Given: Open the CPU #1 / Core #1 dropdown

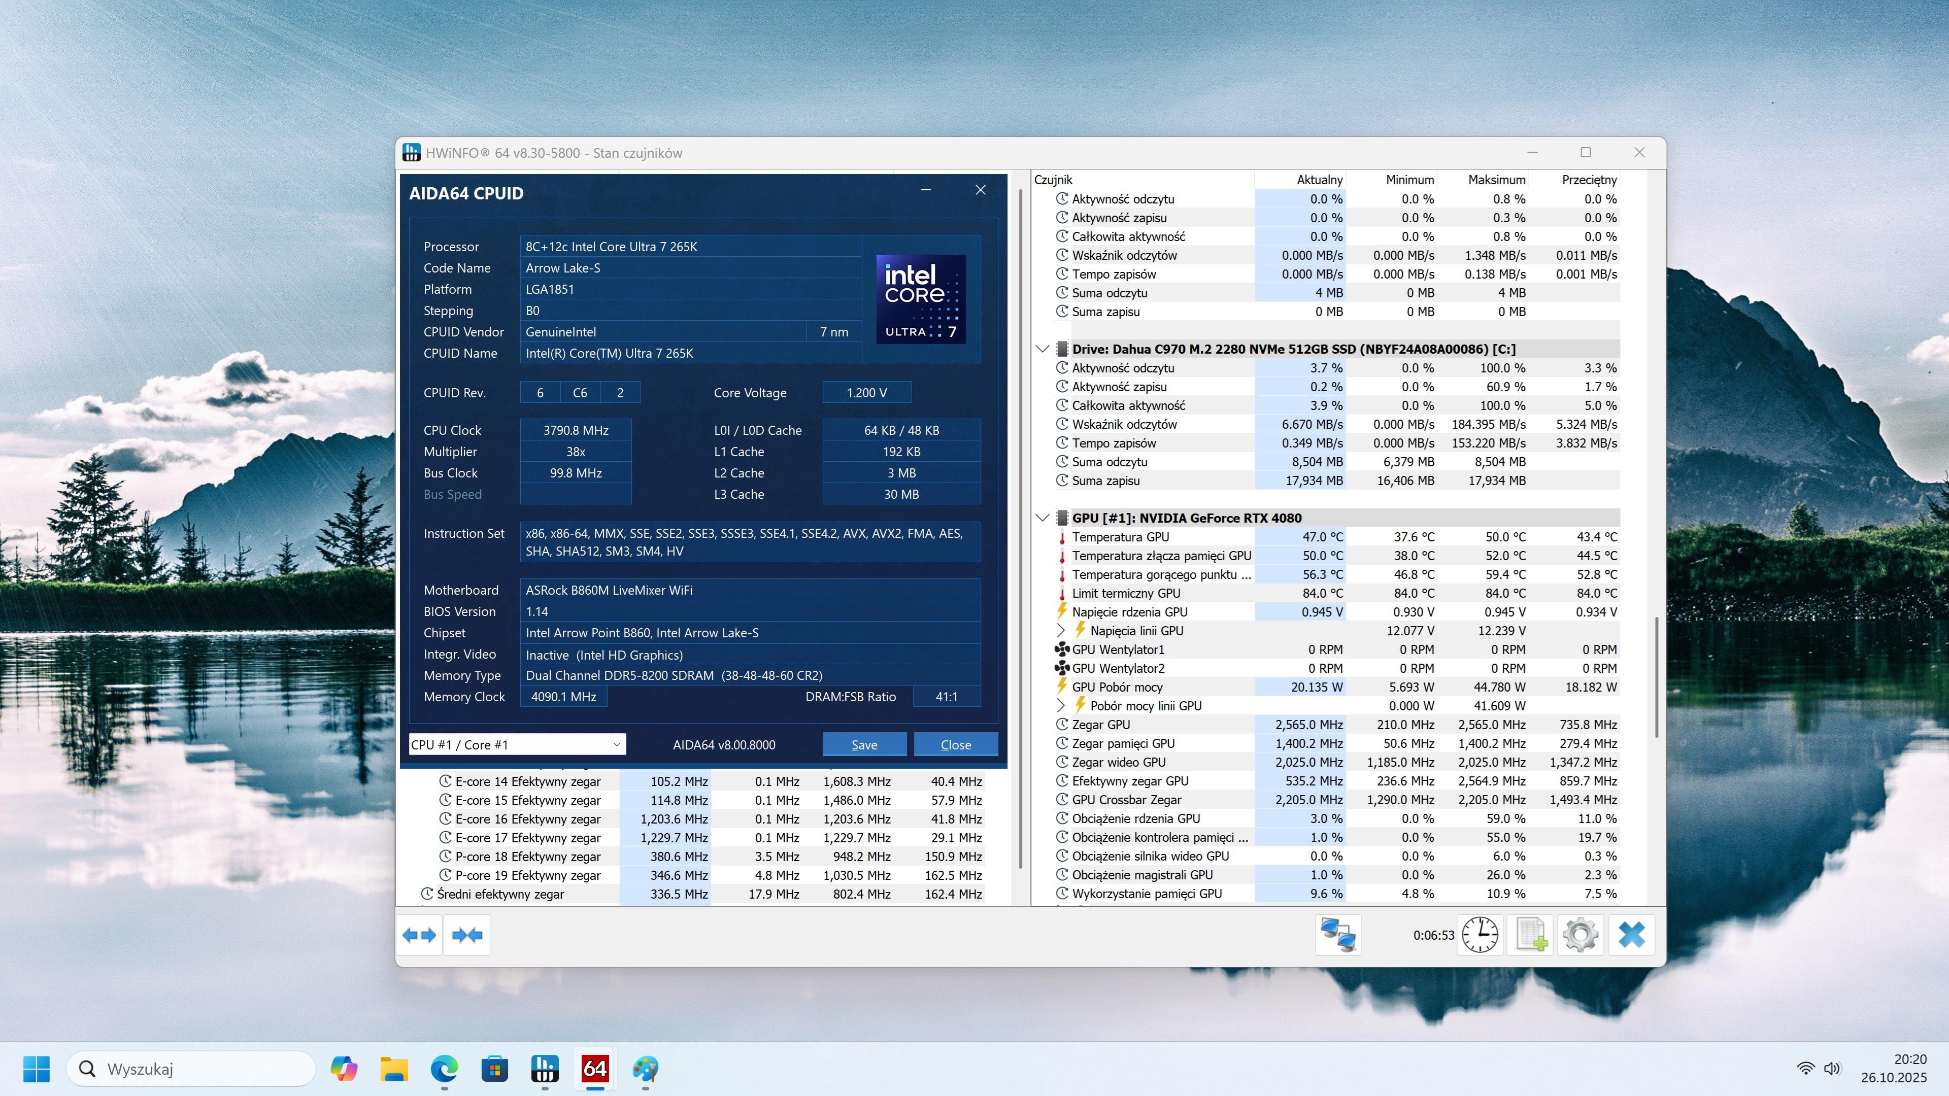Looking at the screenshot, I should click(x=517, y=744).
